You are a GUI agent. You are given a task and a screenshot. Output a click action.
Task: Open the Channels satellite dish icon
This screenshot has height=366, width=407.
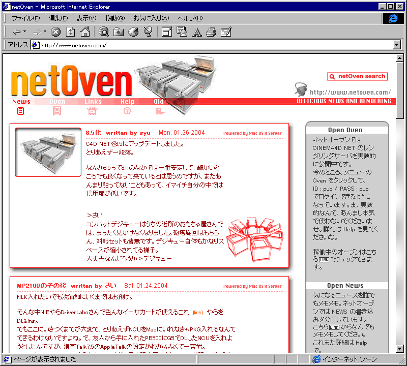click(148, 32)
